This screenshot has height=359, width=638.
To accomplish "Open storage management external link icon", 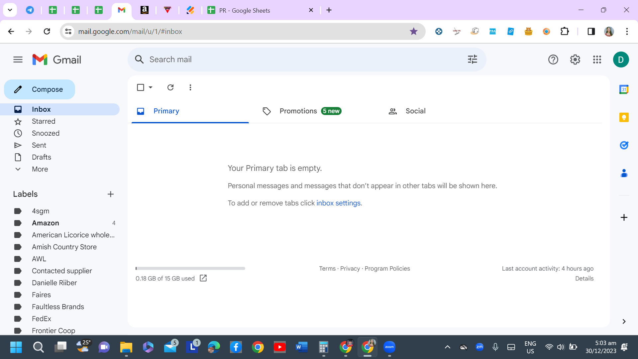I will (x=203, y=278).
